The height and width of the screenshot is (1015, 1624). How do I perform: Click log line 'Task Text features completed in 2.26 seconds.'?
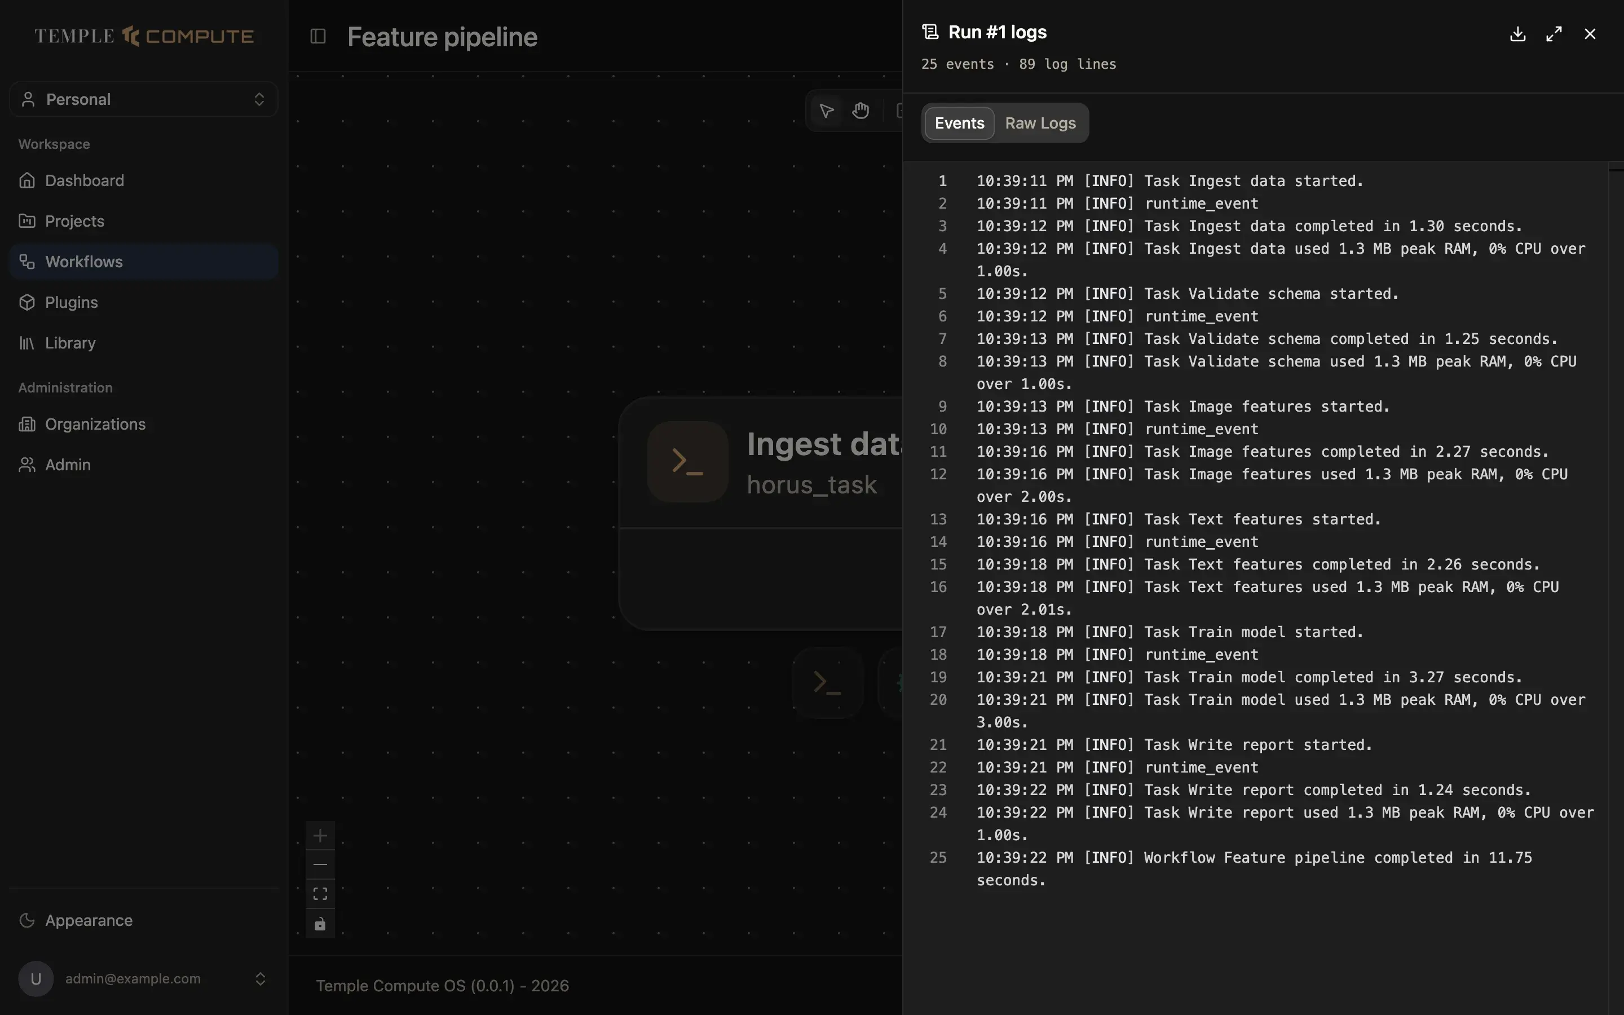coord(1258,564)
